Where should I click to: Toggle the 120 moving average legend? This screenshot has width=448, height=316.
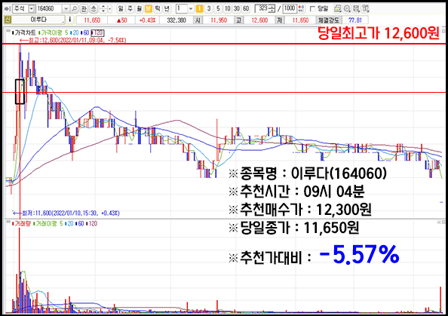tap(97, 33)
